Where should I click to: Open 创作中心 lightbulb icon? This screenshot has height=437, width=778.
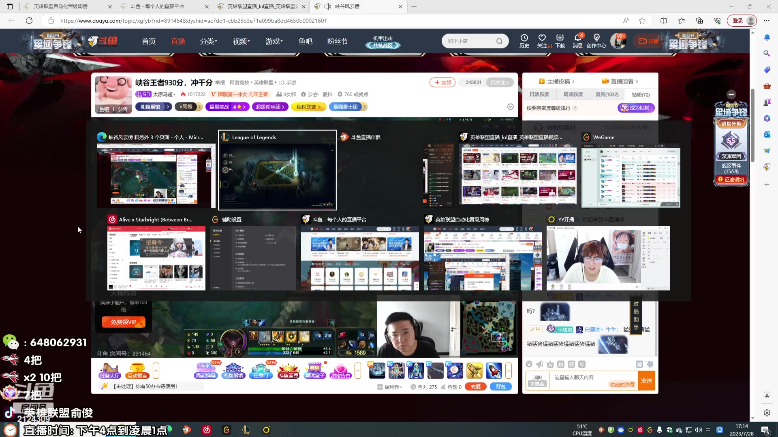pyautogui.click(x=596, y=41)
